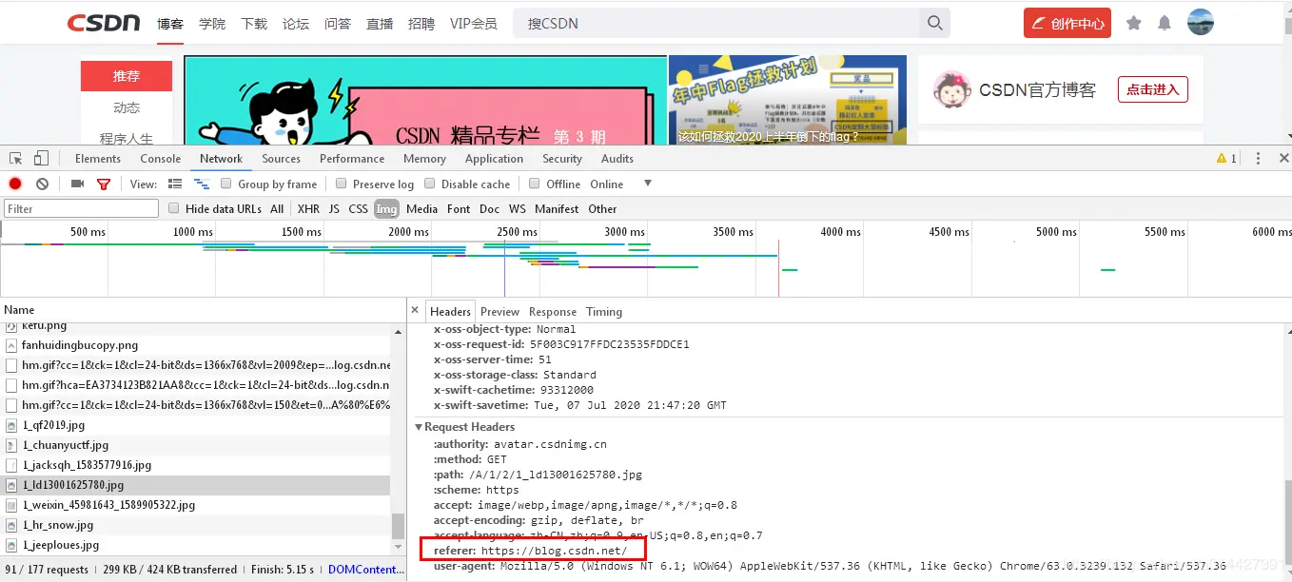The width and height of the screenshot is (1292, 582).
Task: Click the star favorites icon in header
Action: coord(1133,23)
